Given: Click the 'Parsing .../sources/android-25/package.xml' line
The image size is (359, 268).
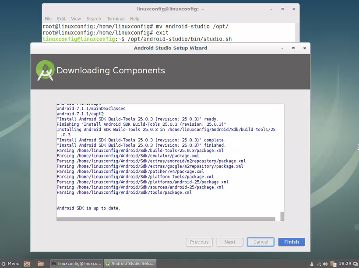Looking at the screenshot, I should coord(140,187).
